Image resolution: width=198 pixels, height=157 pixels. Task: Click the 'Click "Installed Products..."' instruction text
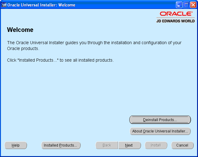coord(60,60)
